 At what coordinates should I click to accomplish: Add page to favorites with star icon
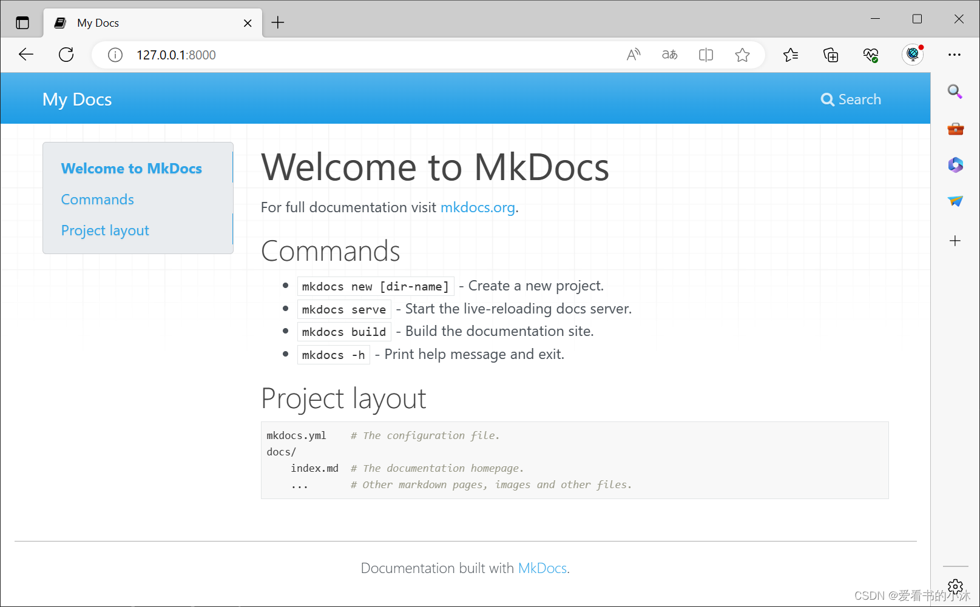click(742, 55)
